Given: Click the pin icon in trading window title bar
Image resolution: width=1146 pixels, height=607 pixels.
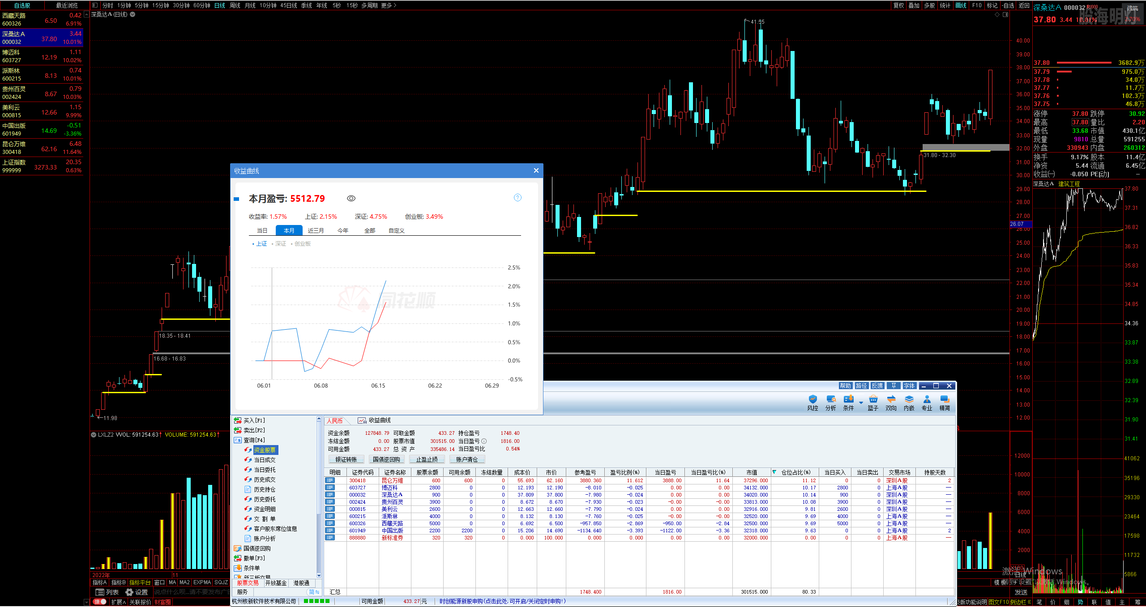Looking at the screenshot, I should pos(894,386).
